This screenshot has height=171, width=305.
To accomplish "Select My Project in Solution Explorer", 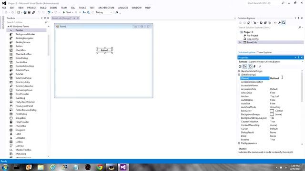I will (x=253, y=36).
